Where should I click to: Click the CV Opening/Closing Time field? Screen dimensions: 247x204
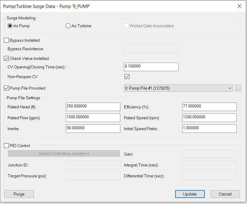[x=151, y=67]
